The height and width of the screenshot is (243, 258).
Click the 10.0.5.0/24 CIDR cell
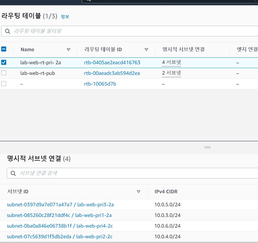167,205
